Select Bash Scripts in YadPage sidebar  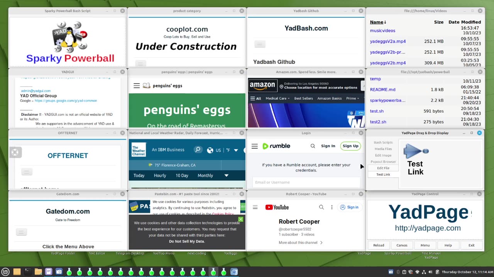click(x=383, y=142)
